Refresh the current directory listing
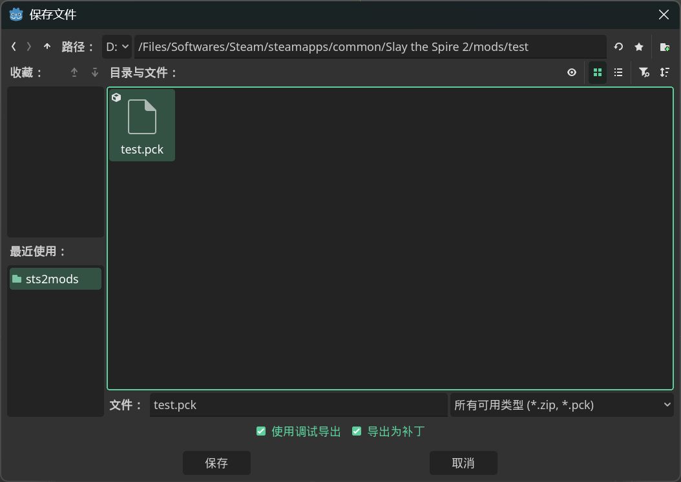Viewport: 681px width, 482px height. pyautogui.click(x=618, y=46)
